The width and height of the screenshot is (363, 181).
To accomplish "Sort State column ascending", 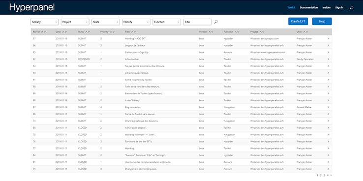I will (x=86, y=31).
